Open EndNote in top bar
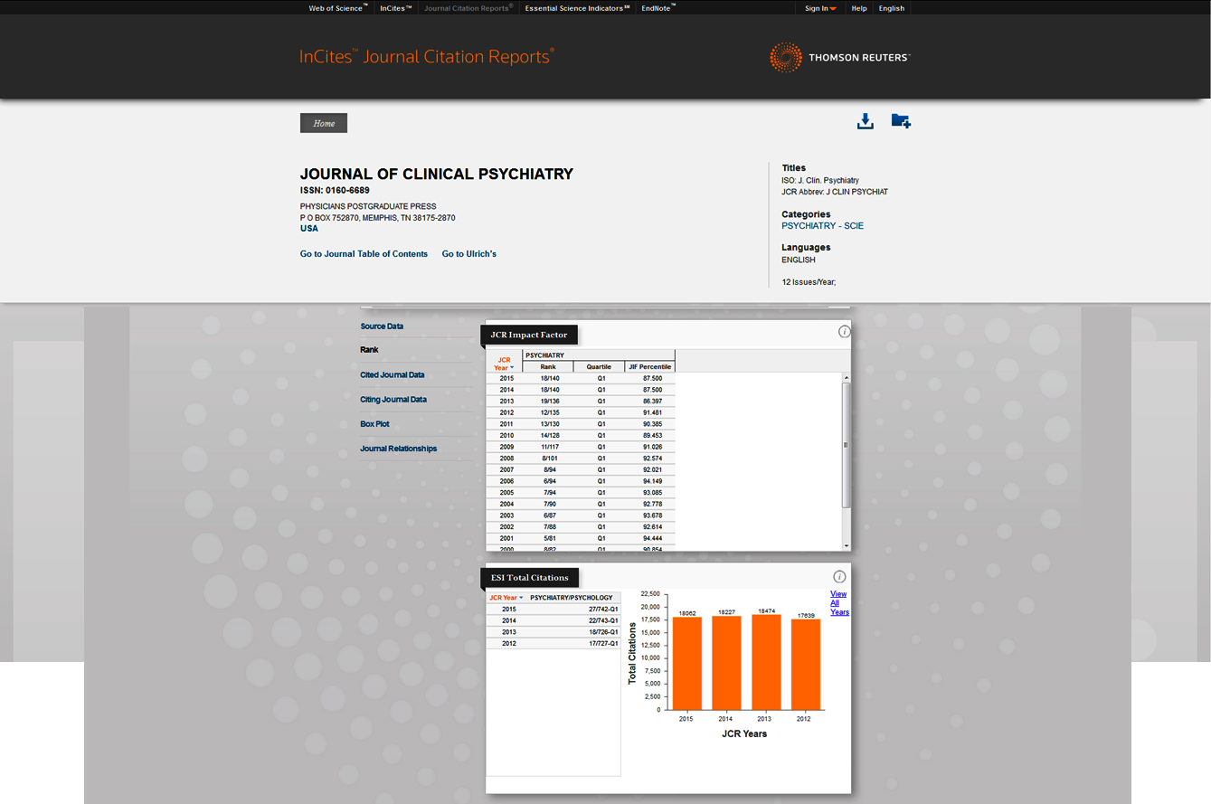Viewport: 1211px width, 804px height. [x=658, y=8]
